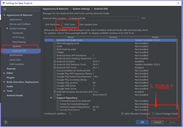This screenshot has width=183, height=127.
Task: Open Notifications settings
Action: coord(16,55)
